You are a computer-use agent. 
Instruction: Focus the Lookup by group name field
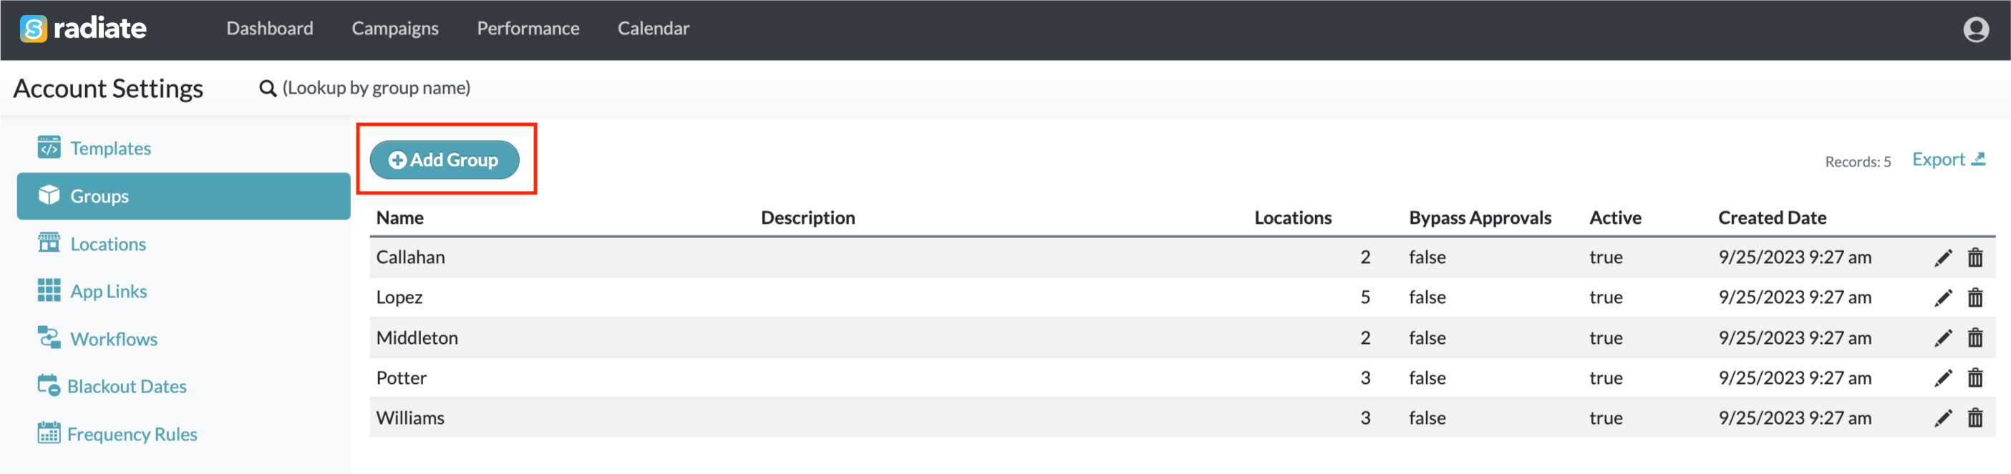coord(377,88)
